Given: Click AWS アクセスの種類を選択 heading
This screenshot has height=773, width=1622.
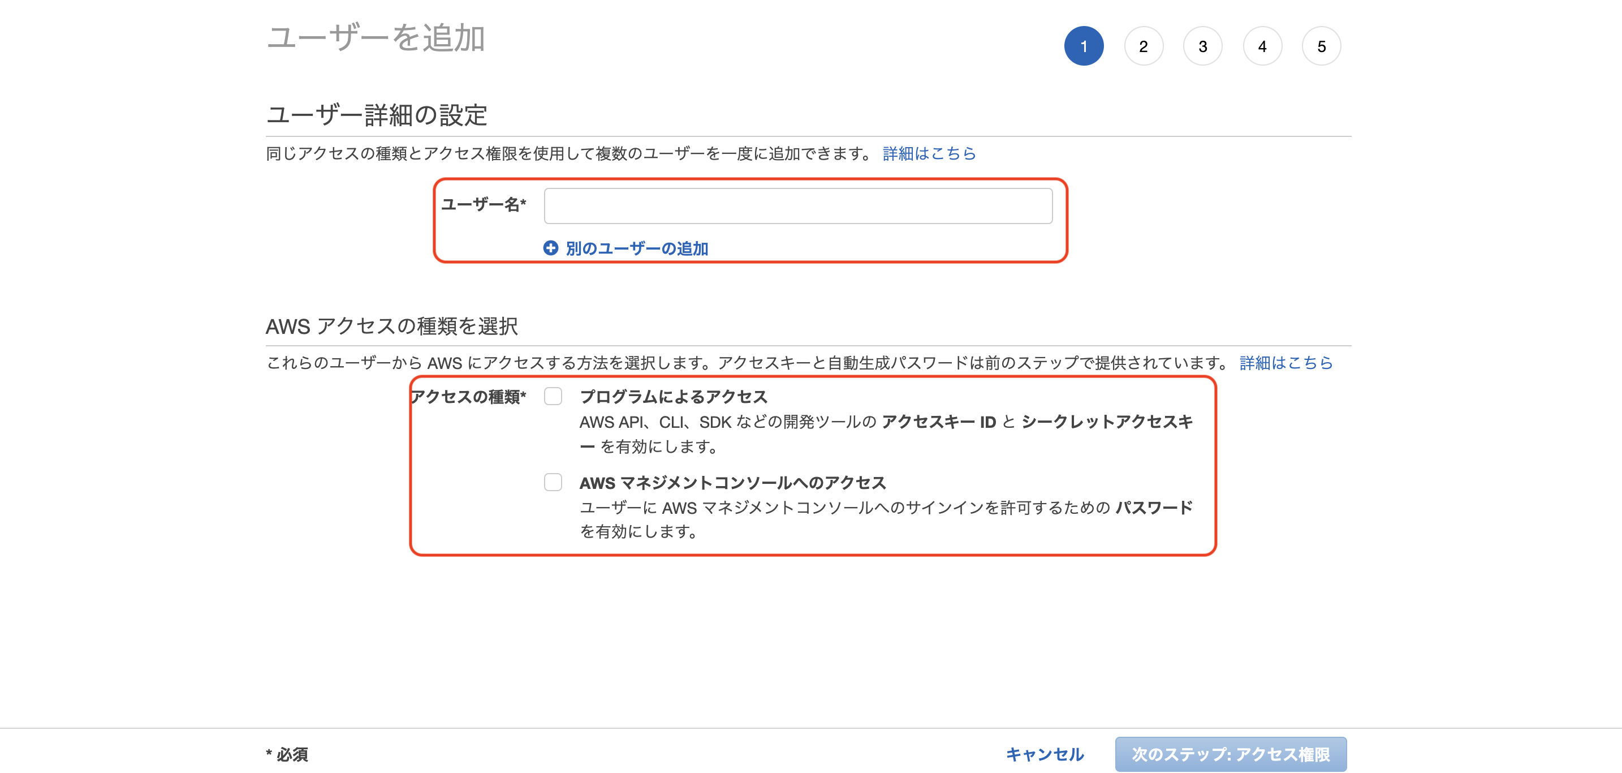Looking at the screenshot, I should [x=391, y=326].
